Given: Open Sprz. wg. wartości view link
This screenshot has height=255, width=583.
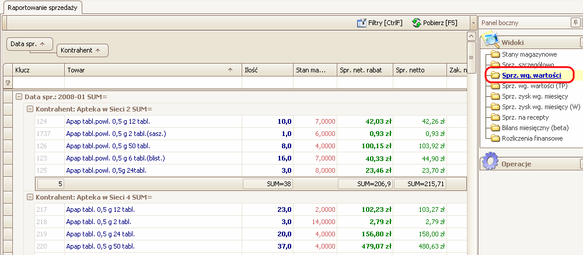Looking at the screenshot, I should coord(531,75).
